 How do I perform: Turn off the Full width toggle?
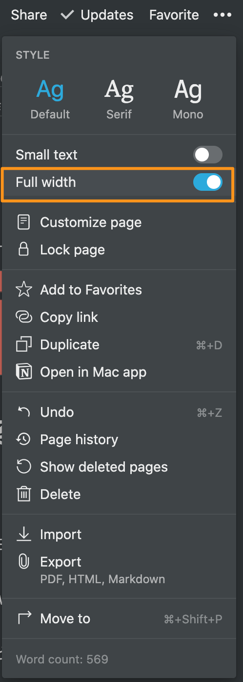(208, 182)
